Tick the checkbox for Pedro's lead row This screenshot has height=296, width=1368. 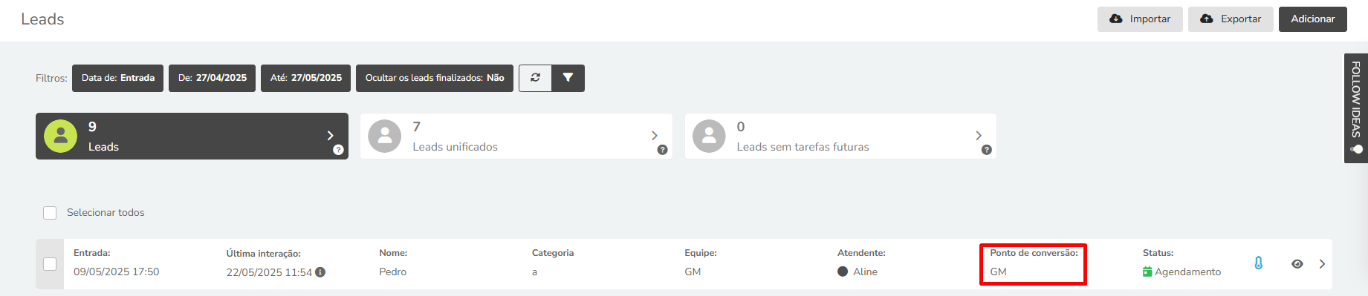tap(50, 264)
